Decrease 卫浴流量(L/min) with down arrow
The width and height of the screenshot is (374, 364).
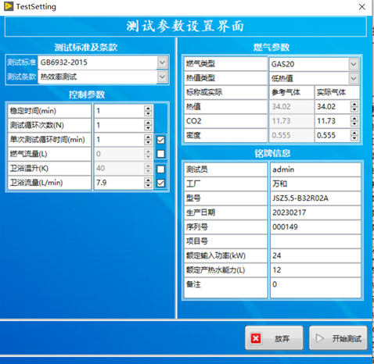148,185
